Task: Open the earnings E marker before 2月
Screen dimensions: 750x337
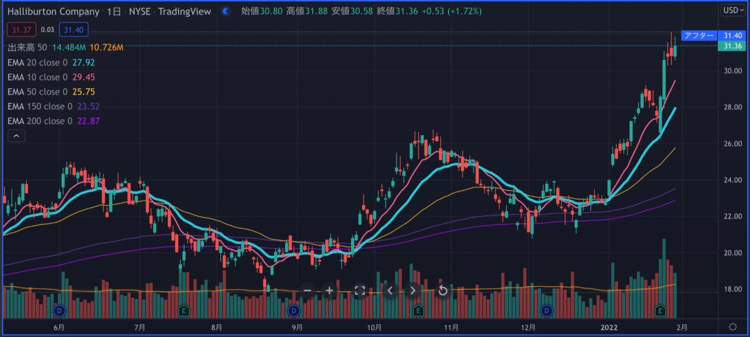Action: (x=660, y=310)
